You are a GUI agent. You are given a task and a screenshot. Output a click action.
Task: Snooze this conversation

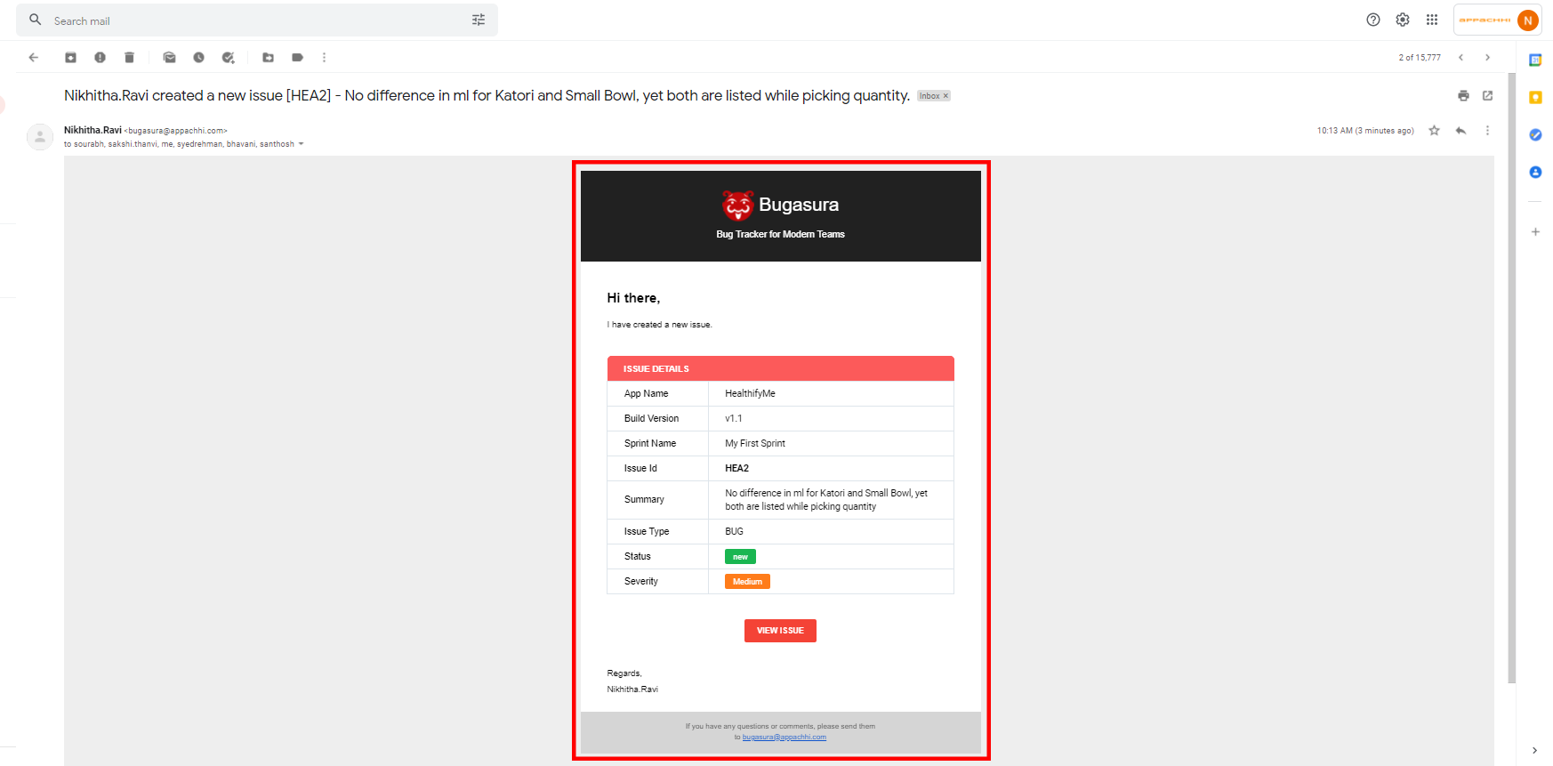198,58
